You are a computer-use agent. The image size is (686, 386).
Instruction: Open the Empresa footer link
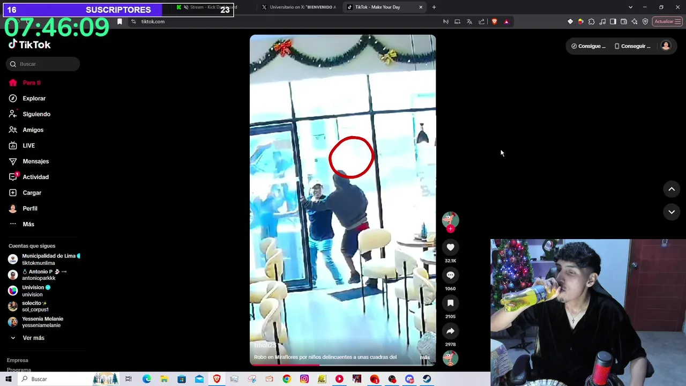coord(18,360)
